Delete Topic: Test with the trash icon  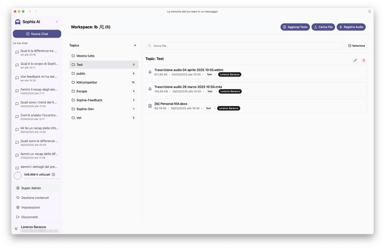[364, 60]
